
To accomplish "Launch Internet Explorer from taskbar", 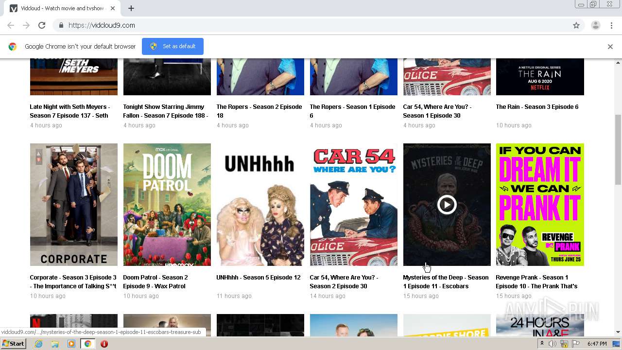I will pos(39,344).
